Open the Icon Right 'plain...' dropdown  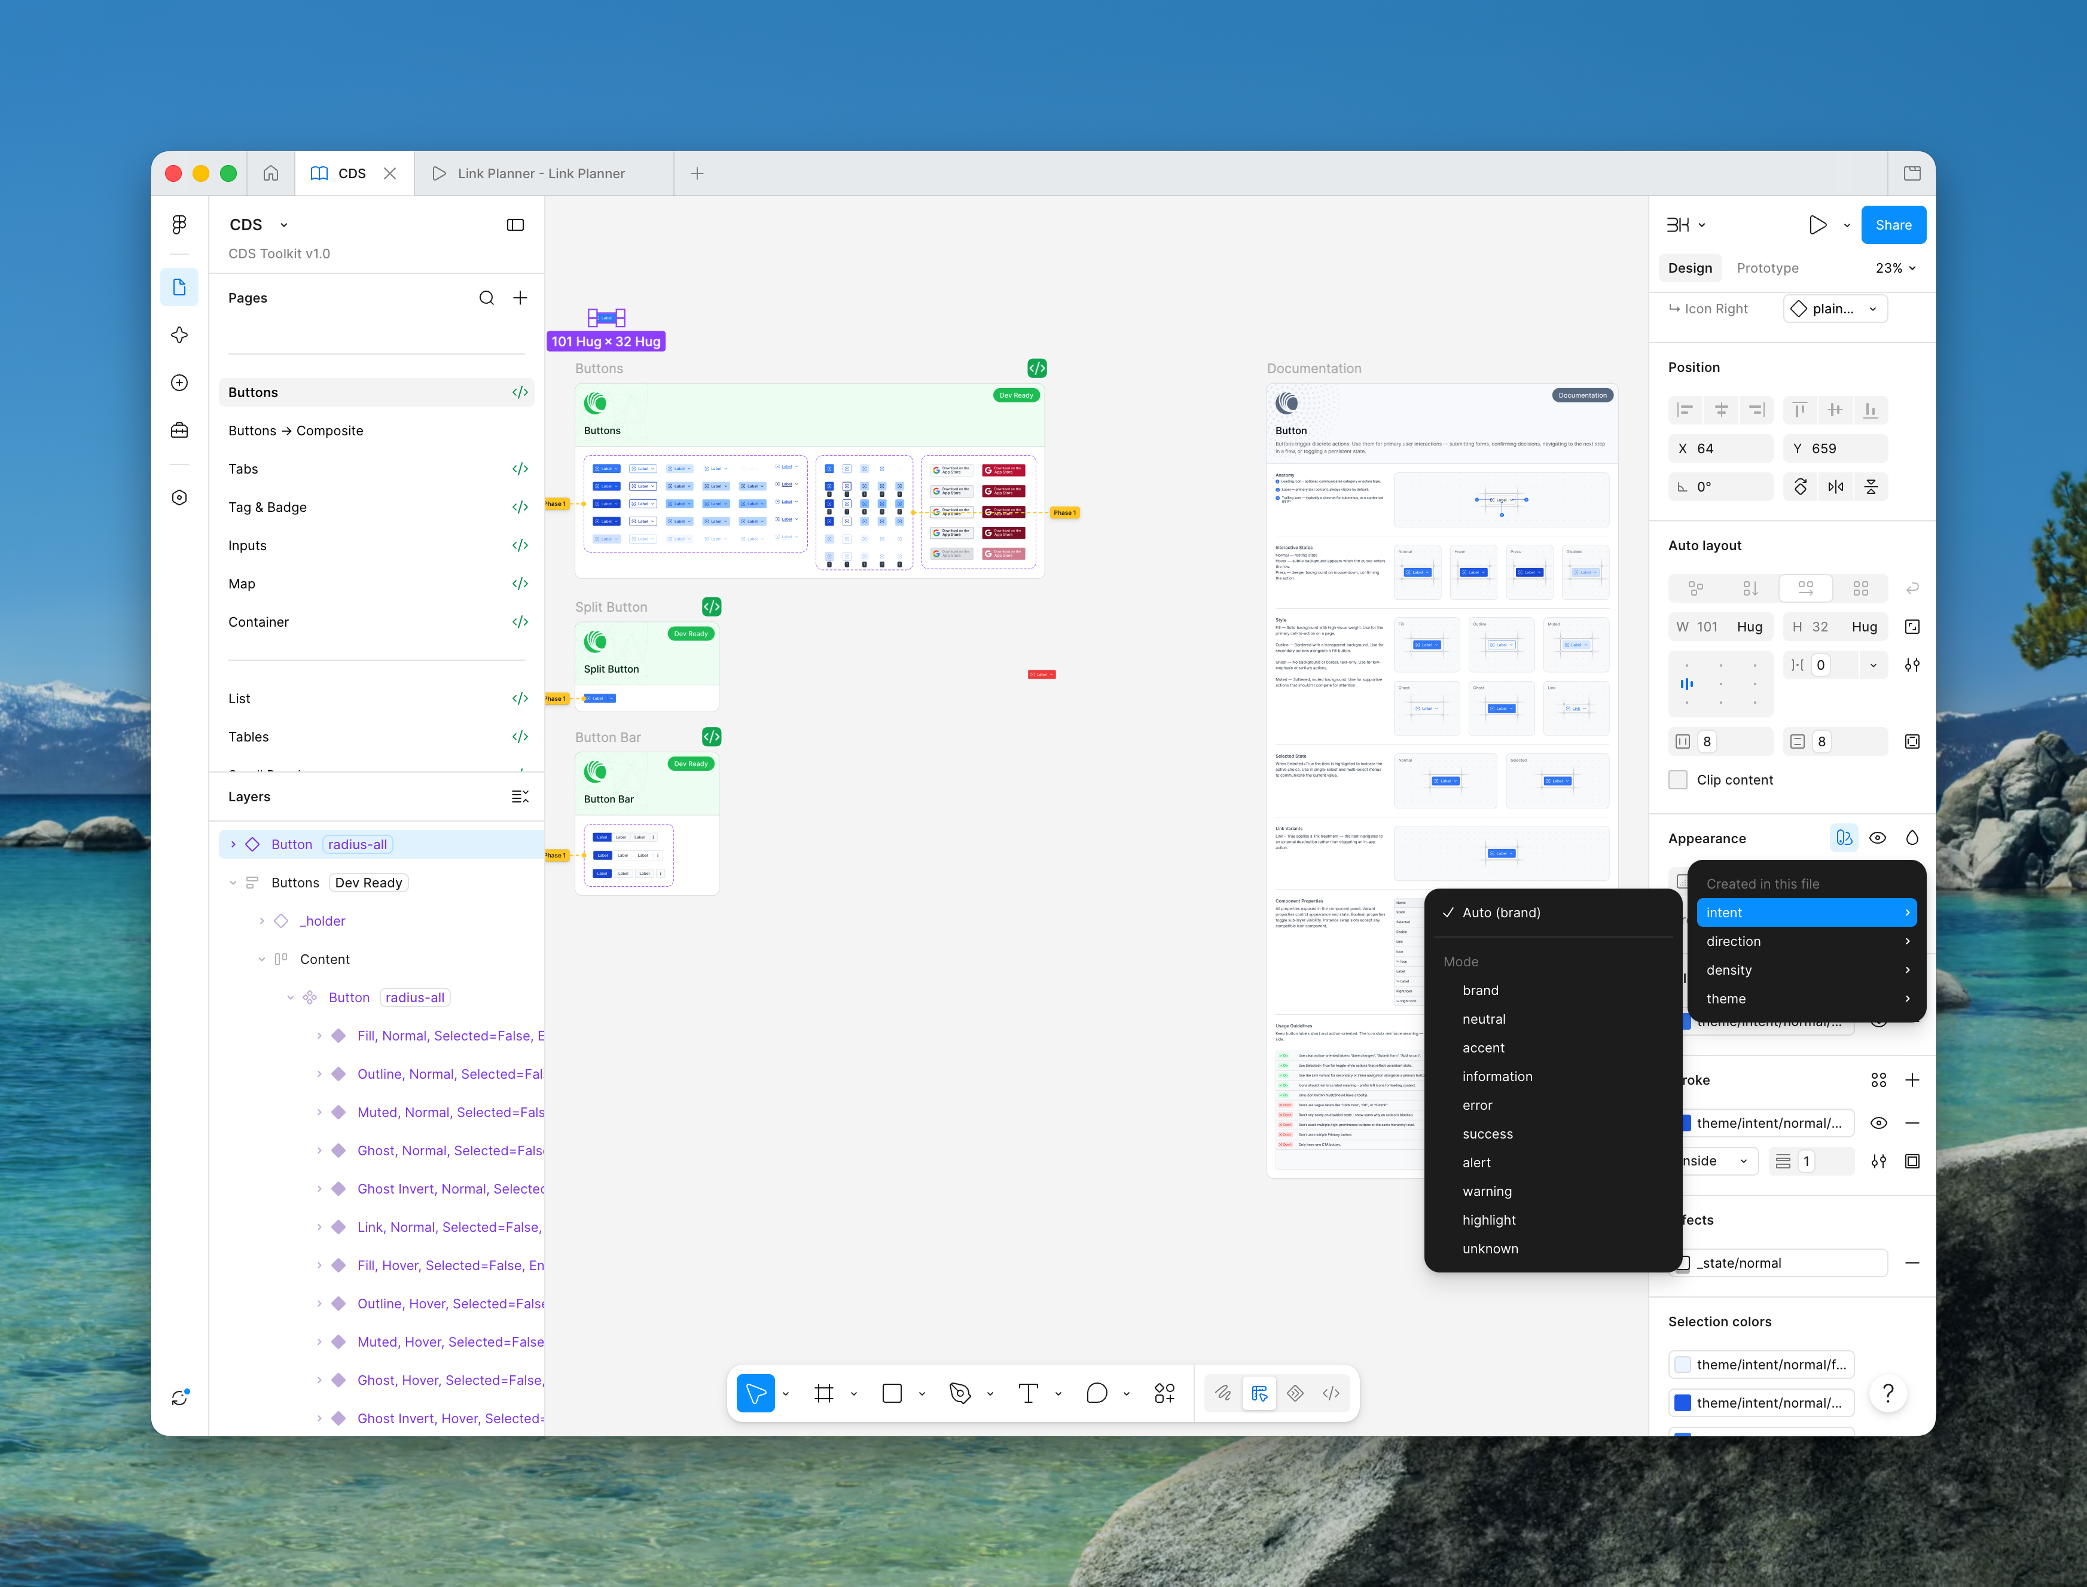pos(1835,309)
